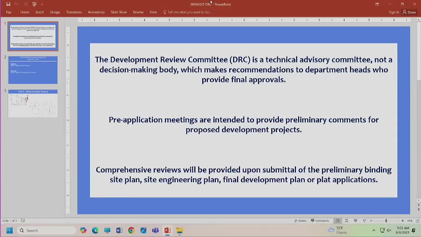The image size is (421, 237).
Task: Expand Customize Quick Access Toolbar dropdown
Action: 42,4
